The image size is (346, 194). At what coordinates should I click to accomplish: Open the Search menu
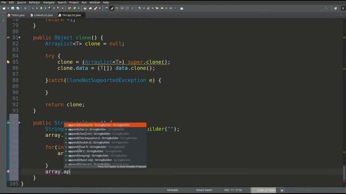coord(62,2)
